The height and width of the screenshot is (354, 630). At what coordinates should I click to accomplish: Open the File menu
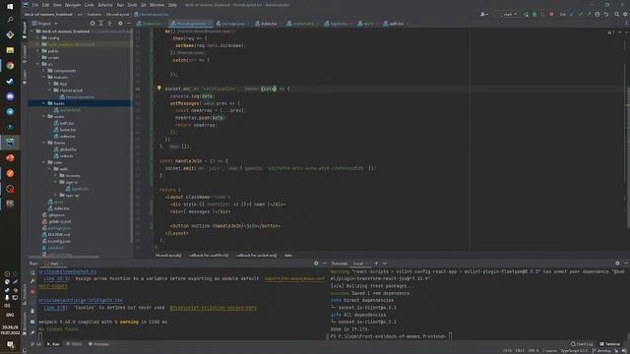35,5
